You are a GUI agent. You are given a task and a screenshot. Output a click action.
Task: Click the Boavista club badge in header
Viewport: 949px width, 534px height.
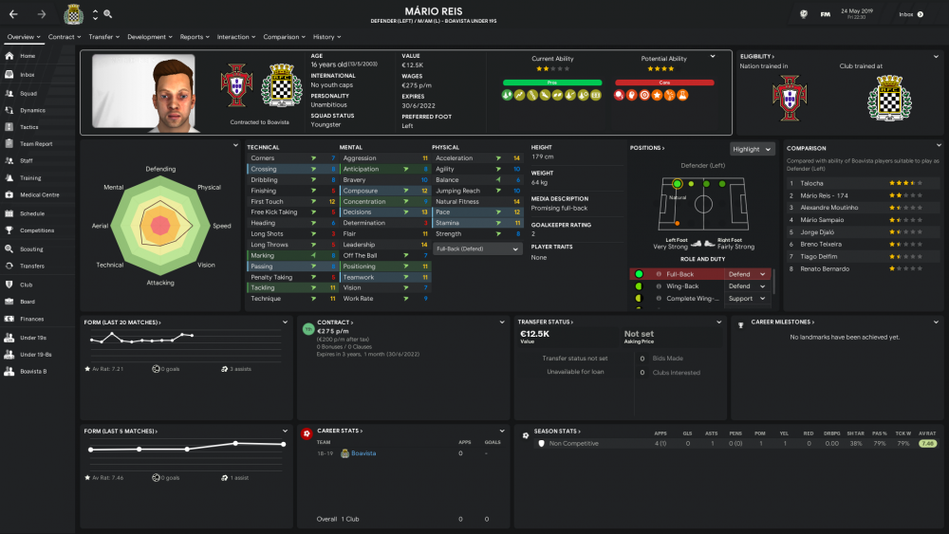point(74,14)
